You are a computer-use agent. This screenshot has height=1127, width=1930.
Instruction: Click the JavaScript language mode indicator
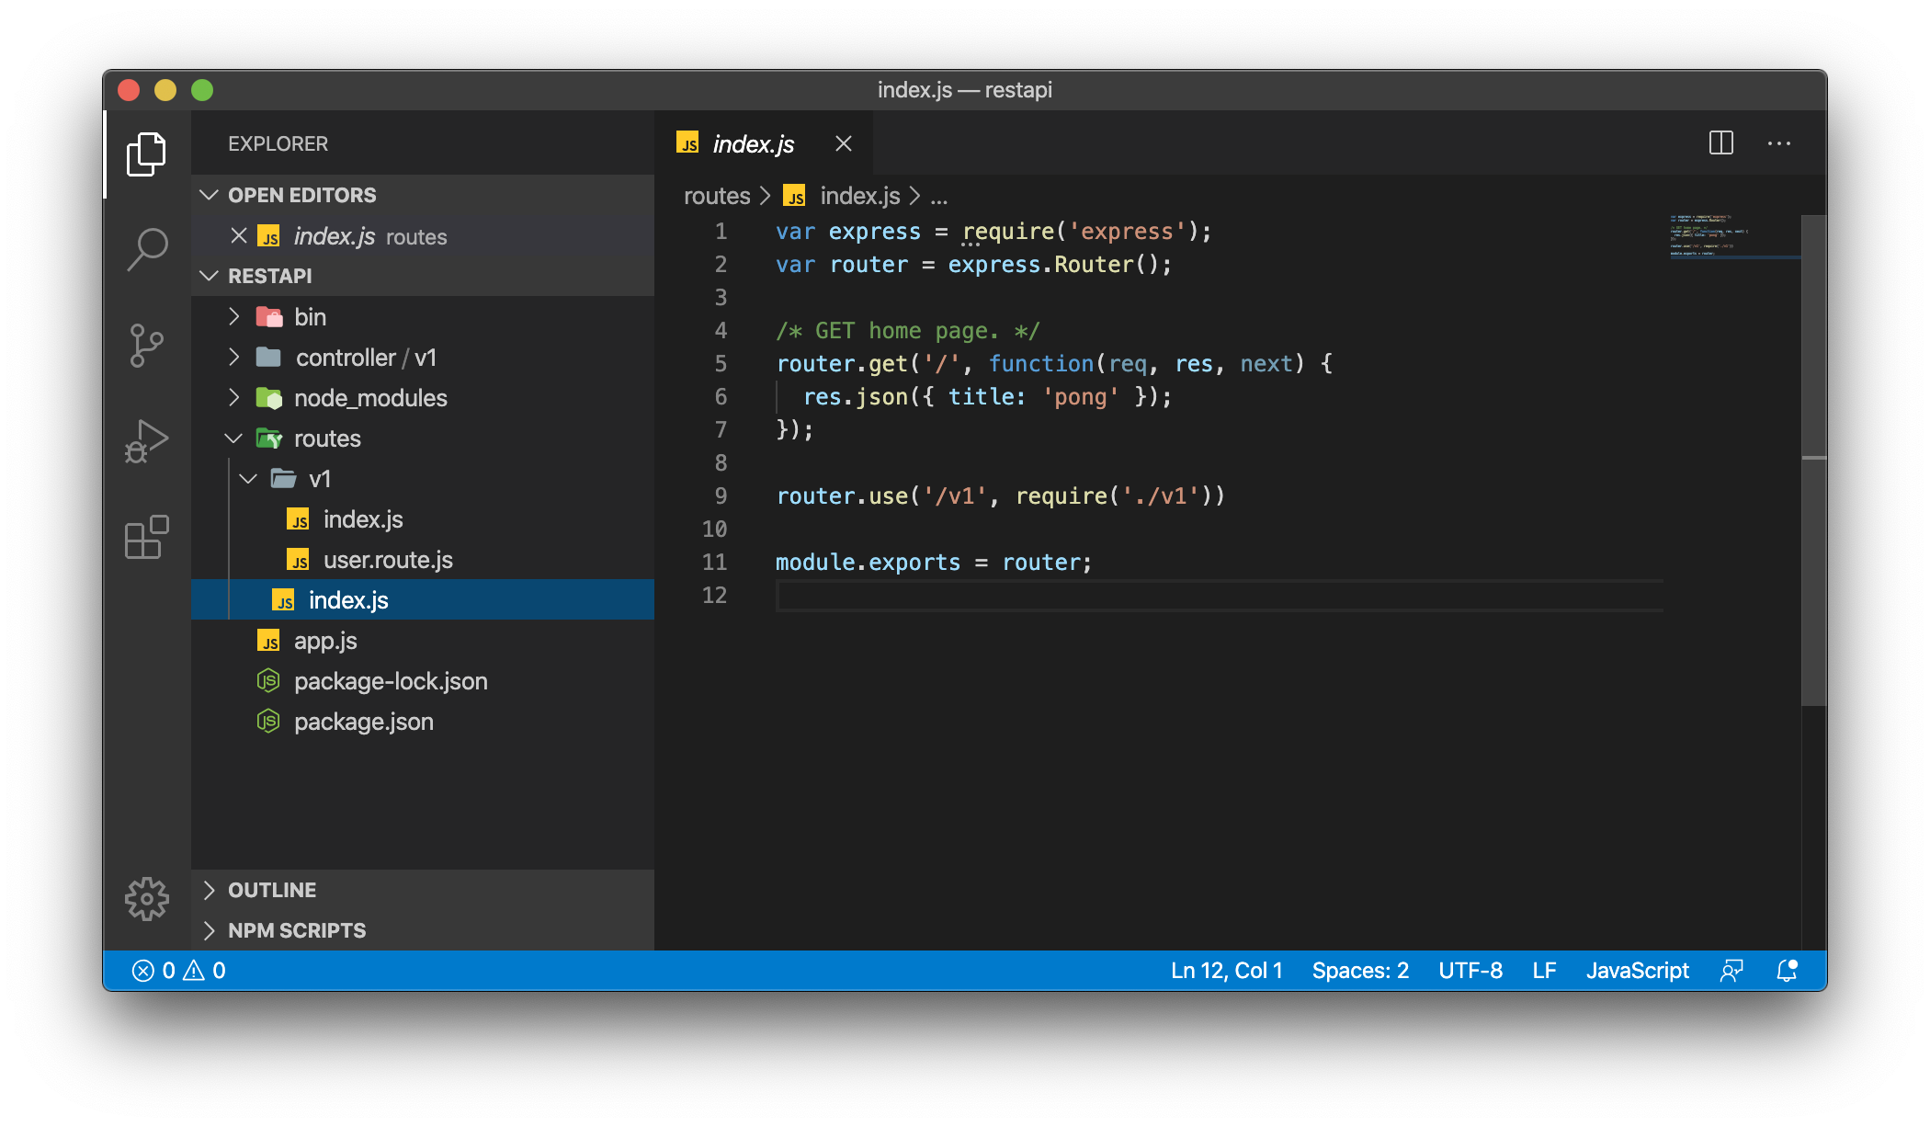point(1637,971)
